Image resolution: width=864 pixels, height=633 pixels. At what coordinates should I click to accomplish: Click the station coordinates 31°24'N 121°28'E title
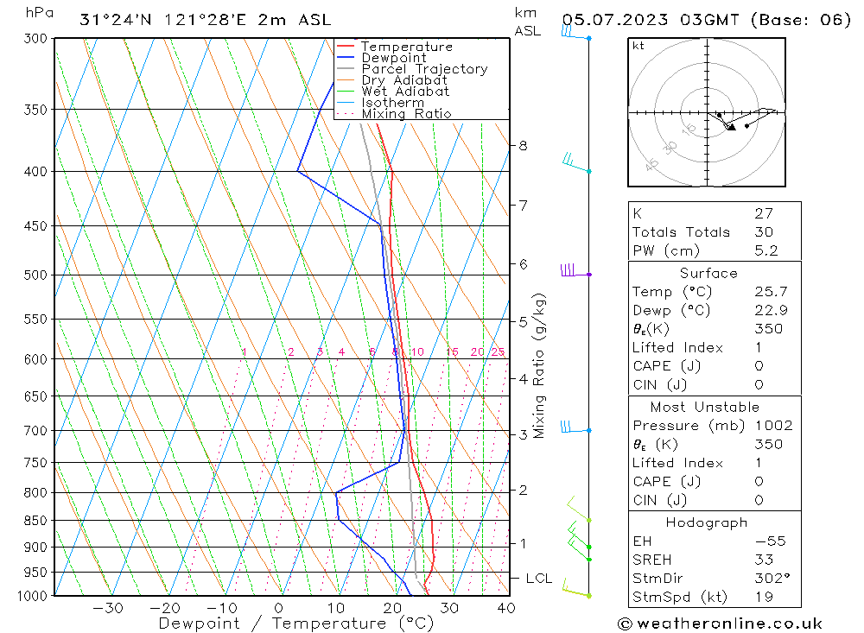205,20
